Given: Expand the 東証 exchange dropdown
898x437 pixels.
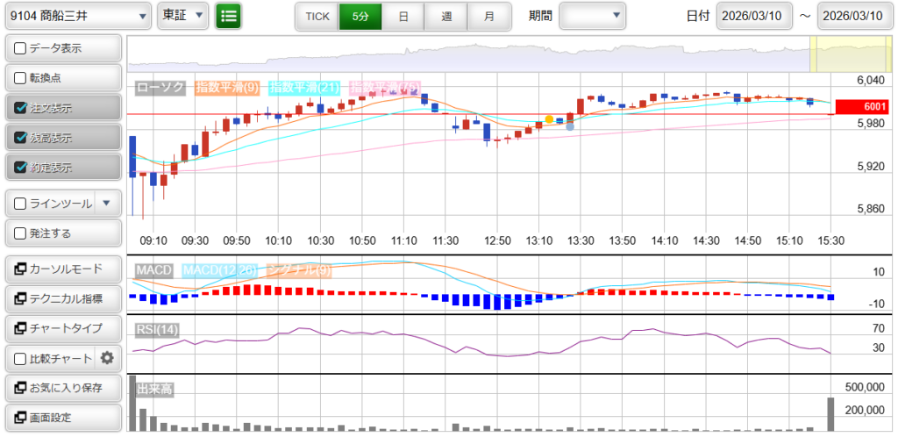Looking at the screenshot, I should coord(183,16).
